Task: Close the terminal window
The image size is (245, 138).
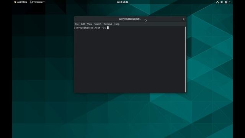Action: pyautogui.click(x=184, y=19)
